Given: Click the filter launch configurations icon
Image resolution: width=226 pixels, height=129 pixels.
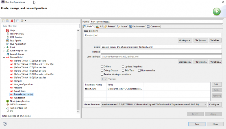Looking at the screenshot, I should [23, 21].
